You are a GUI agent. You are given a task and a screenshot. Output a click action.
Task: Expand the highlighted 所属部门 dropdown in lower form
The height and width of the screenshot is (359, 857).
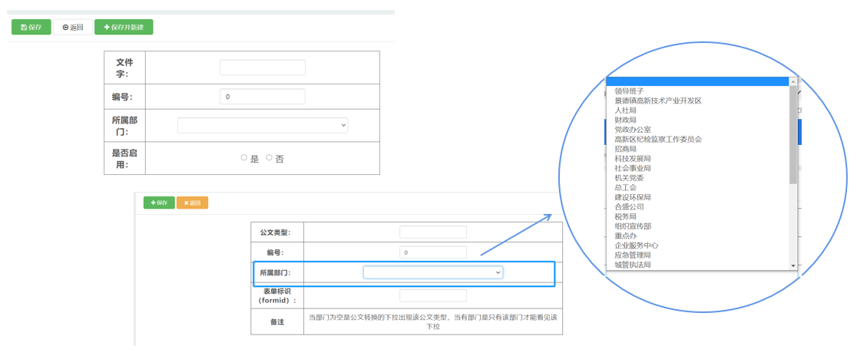tap(433, 272)
